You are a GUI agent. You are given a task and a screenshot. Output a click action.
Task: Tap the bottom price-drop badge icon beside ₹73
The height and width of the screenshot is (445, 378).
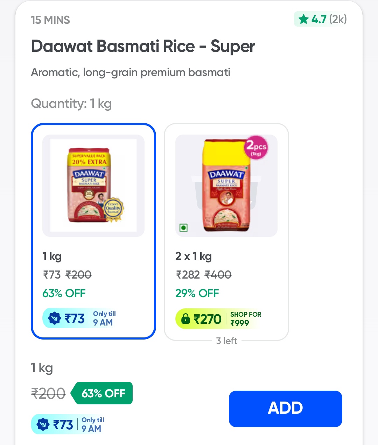point(43,424)
